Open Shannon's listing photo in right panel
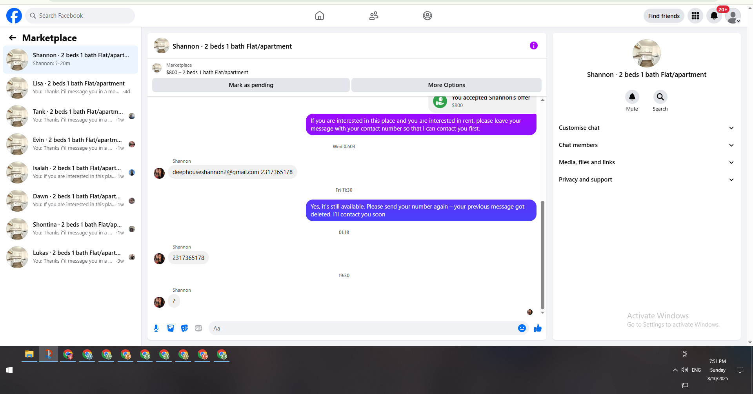 click(646, 53)
